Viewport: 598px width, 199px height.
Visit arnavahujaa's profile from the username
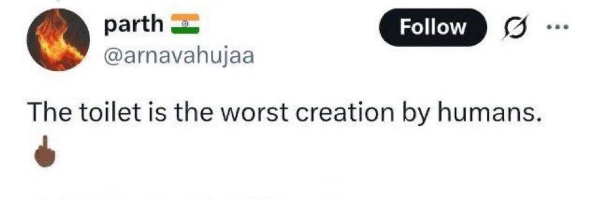click(178, 56)
